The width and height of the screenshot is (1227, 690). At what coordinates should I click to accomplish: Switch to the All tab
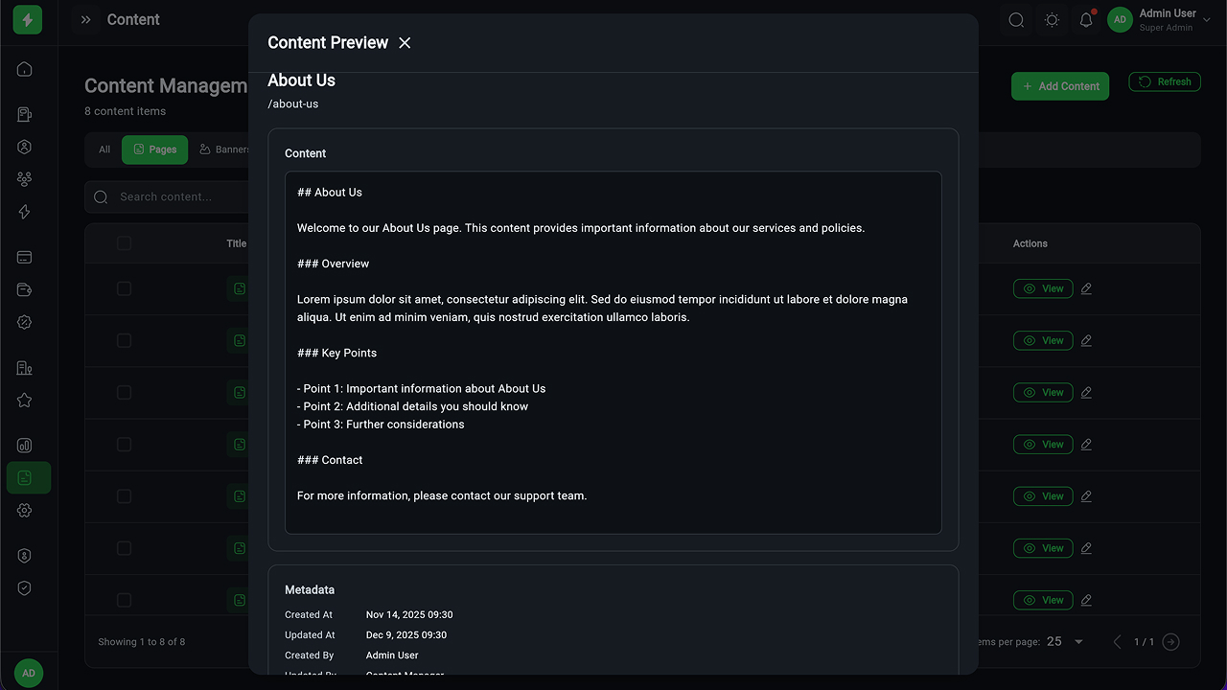click(x=104, y=149)
